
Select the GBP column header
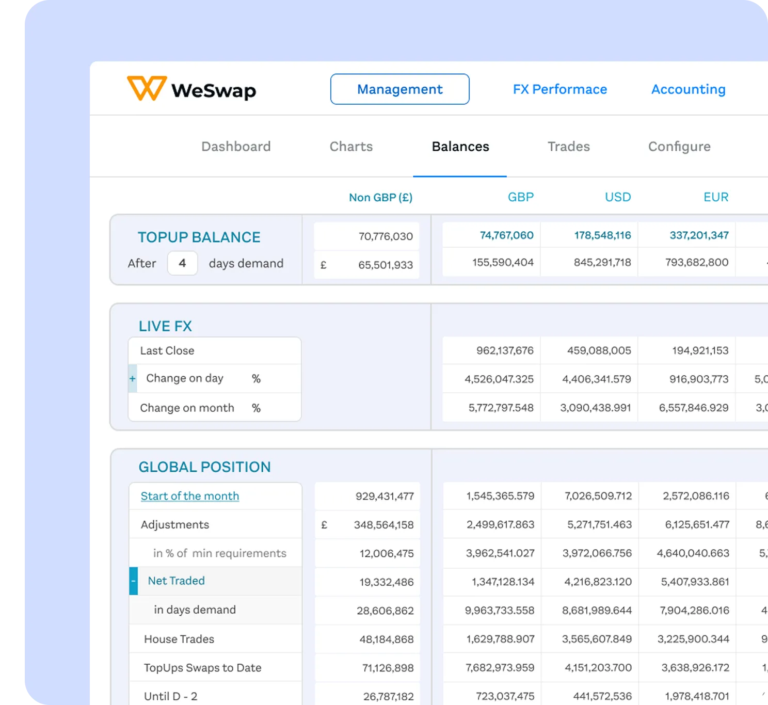(x=520, y=197)
